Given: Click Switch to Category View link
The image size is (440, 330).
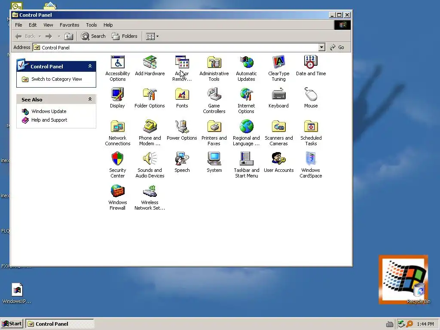Looking at the screenshot, I should click(x=57, y=79).
